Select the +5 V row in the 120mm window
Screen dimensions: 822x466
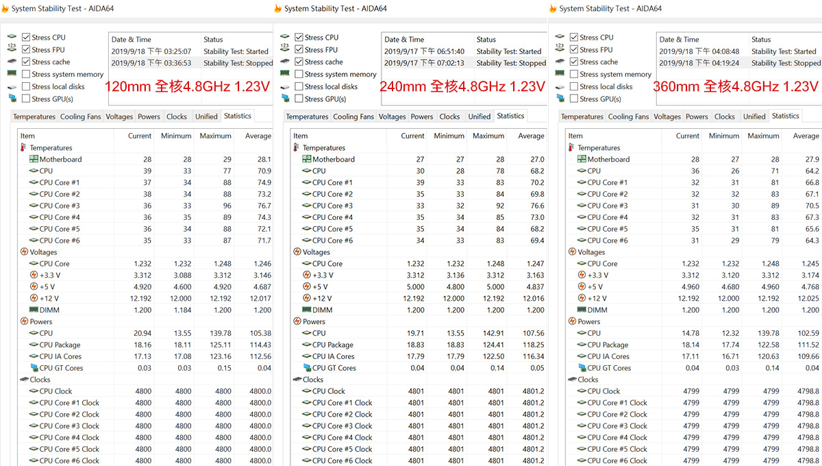click(145, 286)
